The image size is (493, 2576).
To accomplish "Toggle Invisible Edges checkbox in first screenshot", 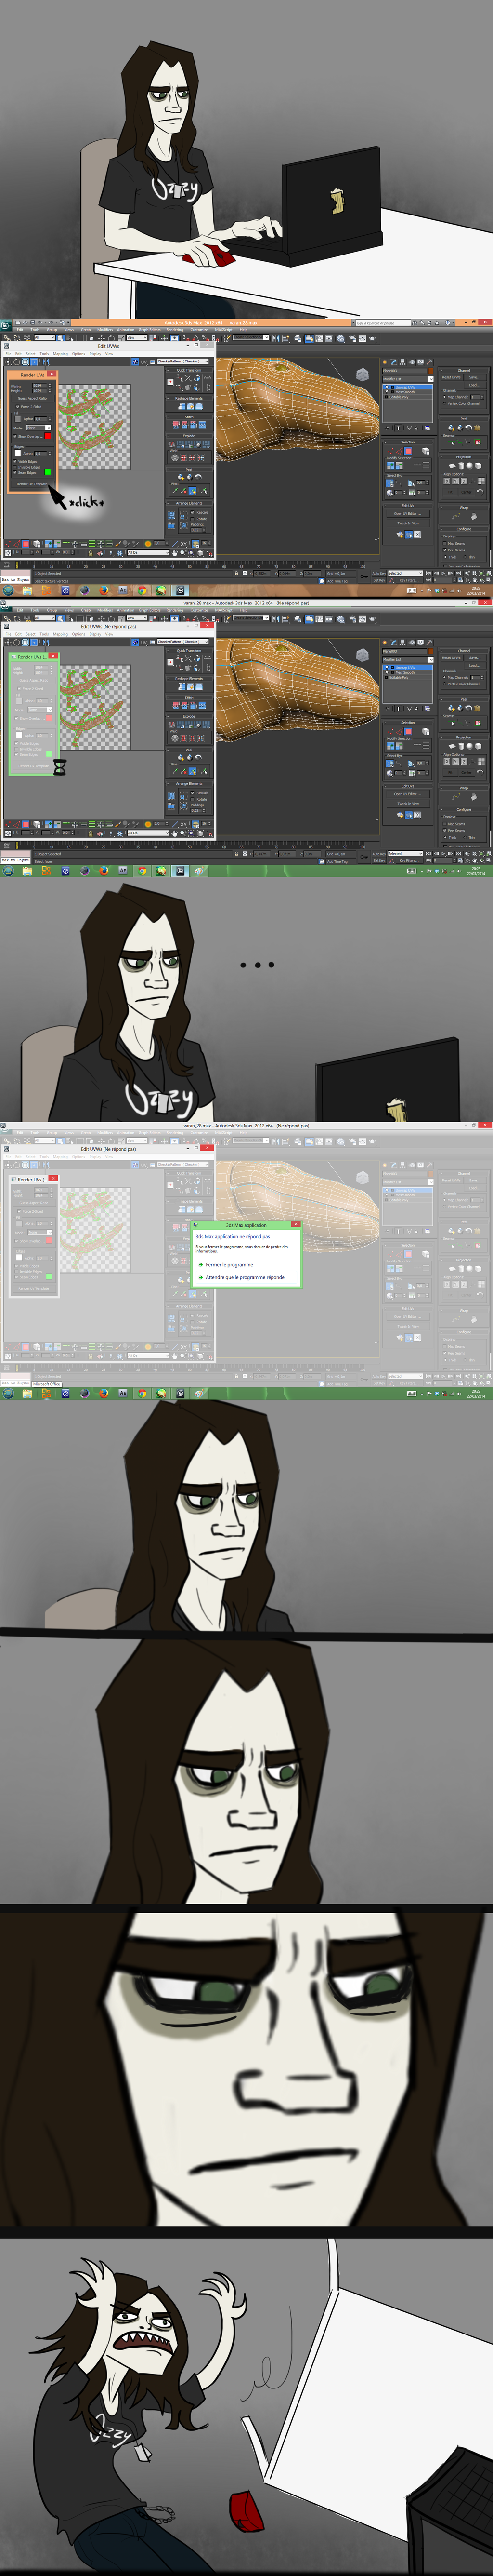I will [x=15, y=467].
